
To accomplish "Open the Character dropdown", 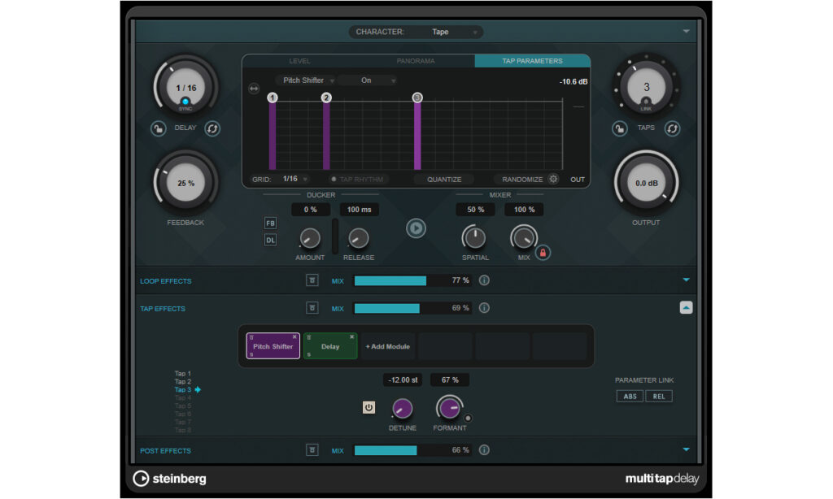I will [x=416, y=32].
